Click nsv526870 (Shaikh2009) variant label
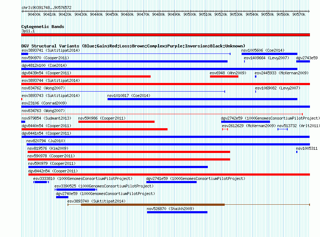 (x=170, y=209)
